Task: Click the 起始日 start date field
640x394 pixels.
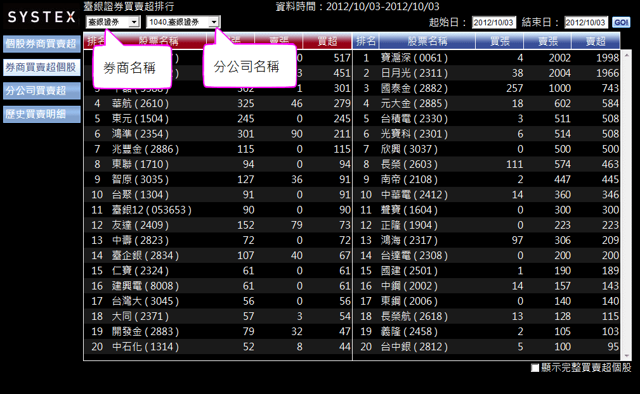Action: coord(495,23)
